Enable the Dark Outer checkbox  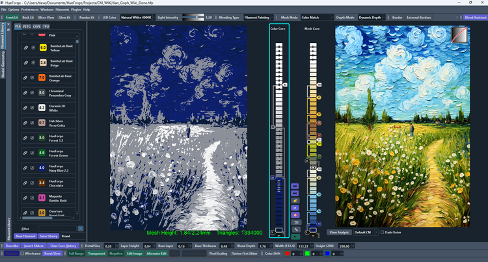[x=382, y=233]
